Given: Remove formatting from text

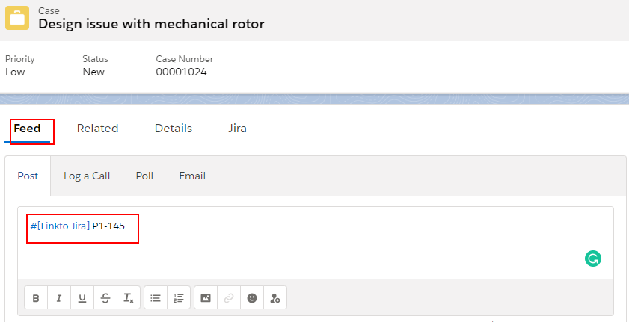Looking at the screenshot, I should (129, 297).
